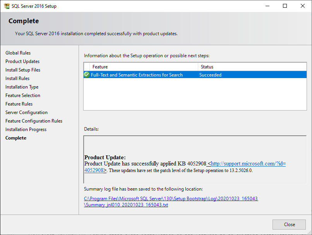
Task: Select Feature Configuration Rules step
Action: [34, 121]
